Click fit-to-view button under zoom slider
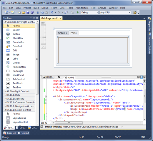 click(43, 47)
